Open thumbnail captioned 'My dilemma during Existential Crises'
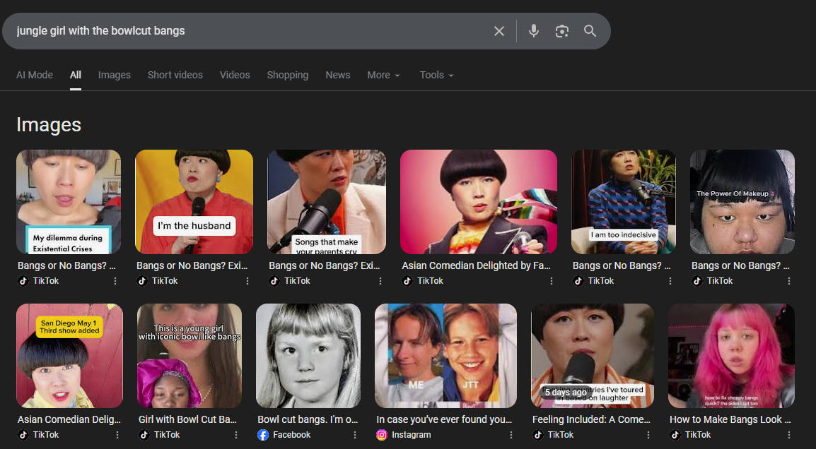 (x=69, y=202)
